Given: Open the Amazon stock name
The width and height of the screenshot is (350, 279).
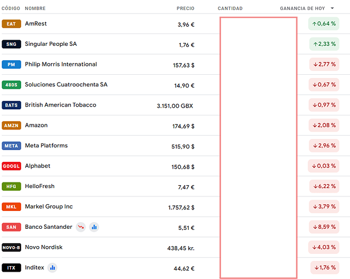Looking at the screenshot, I should [36, 125].
